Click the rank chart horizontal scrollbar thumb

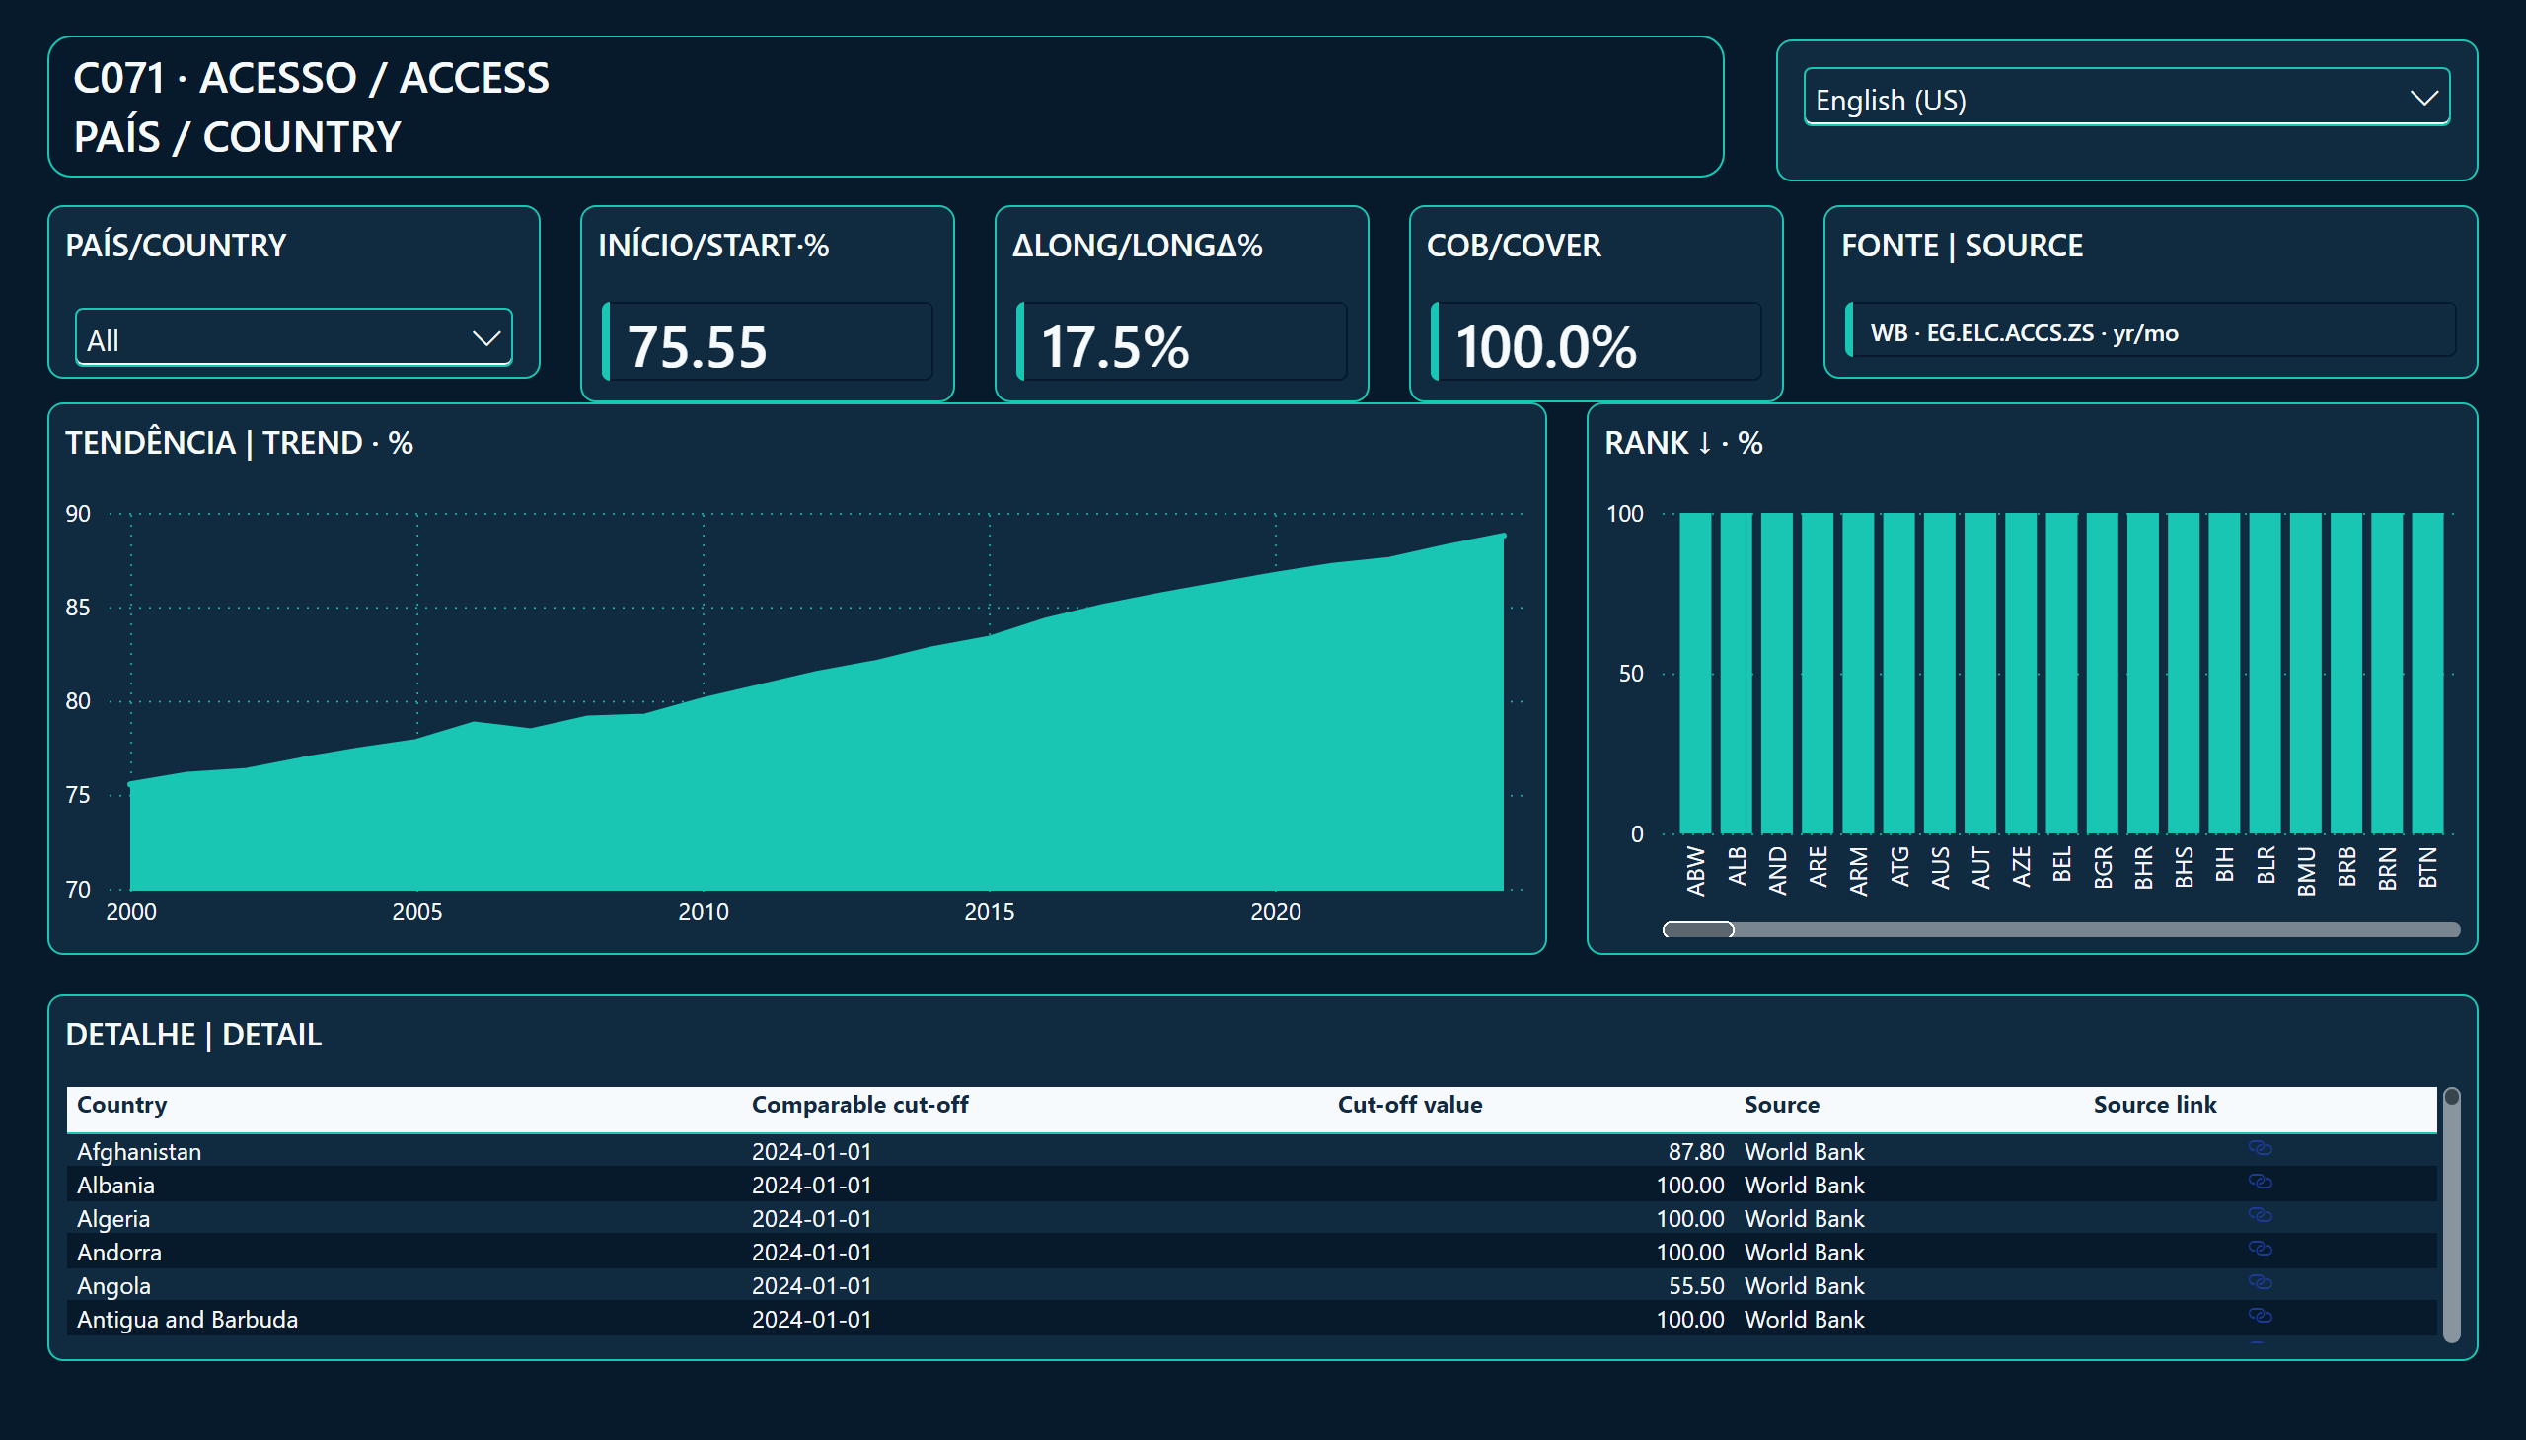(1698, 930)
